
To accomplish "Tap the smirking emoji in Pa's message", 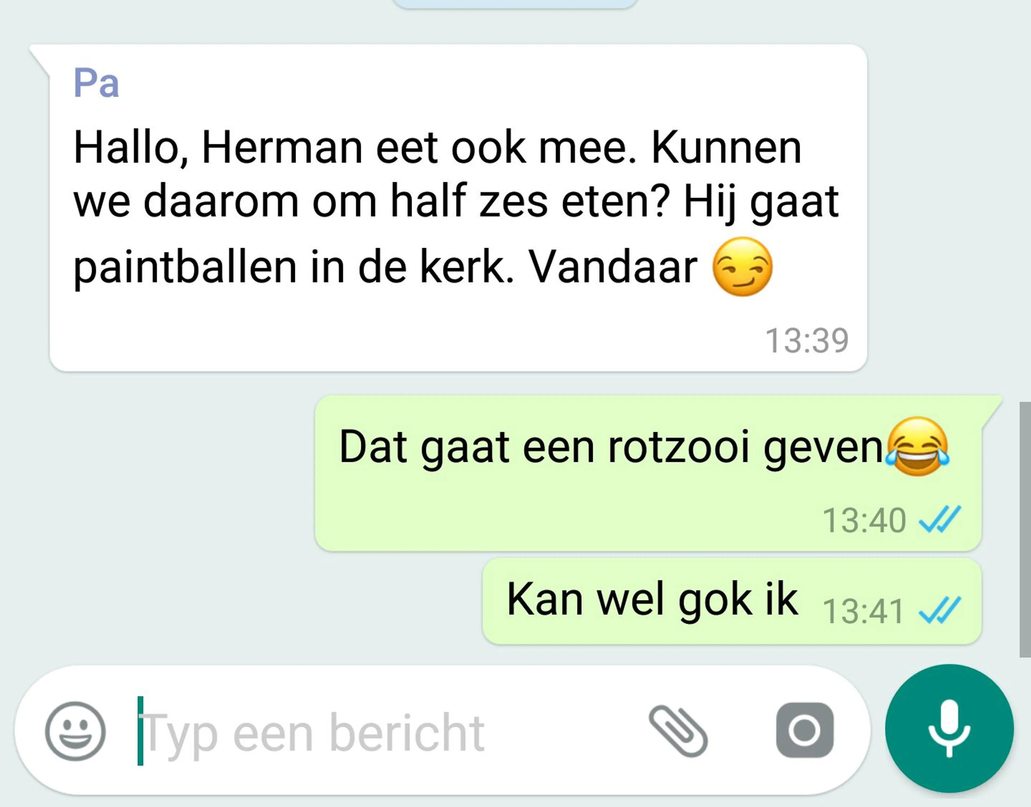I will pyautogui.click(x=742, y=267).
